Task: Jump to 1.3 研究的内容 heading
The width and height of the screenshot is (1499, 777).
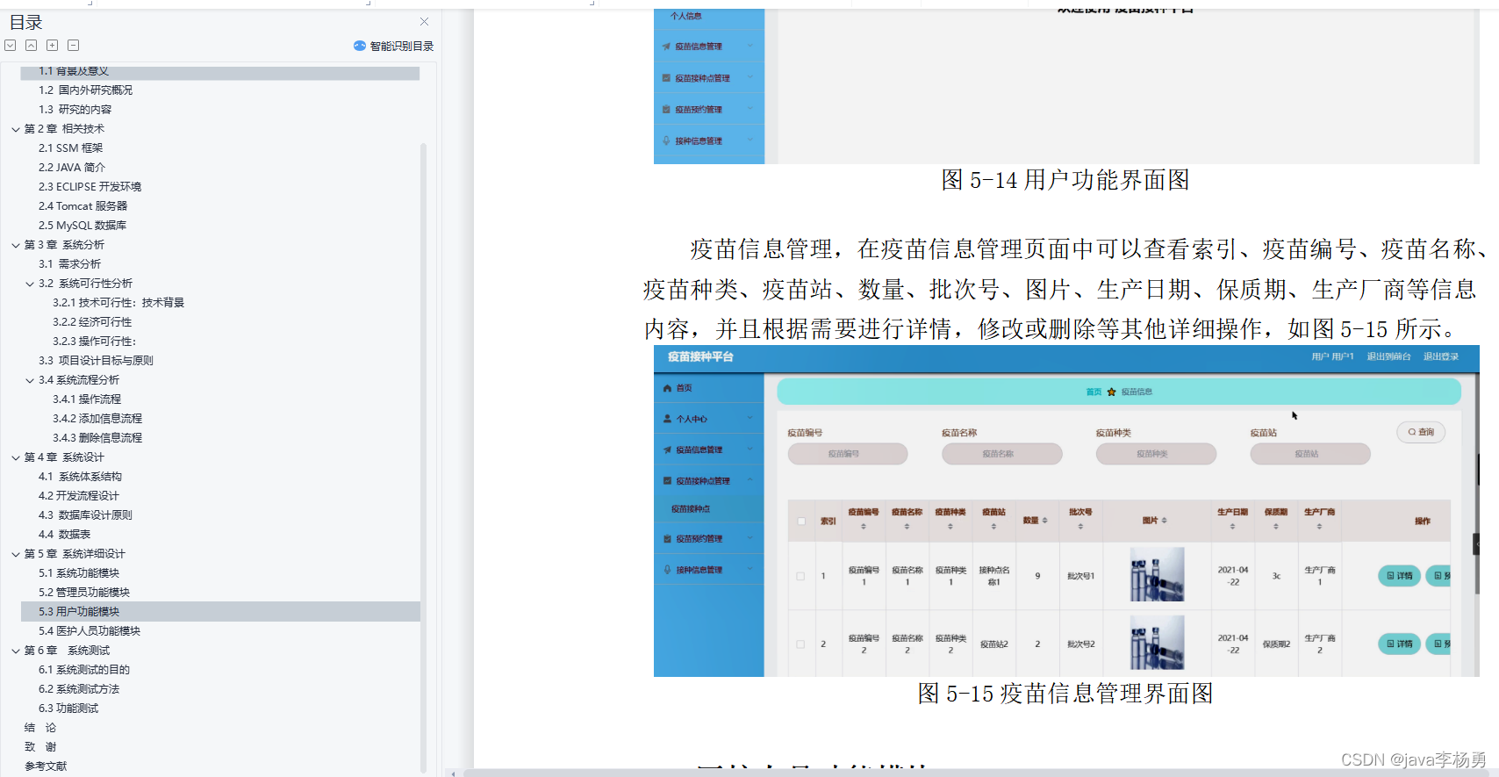Action: (75, 110)
